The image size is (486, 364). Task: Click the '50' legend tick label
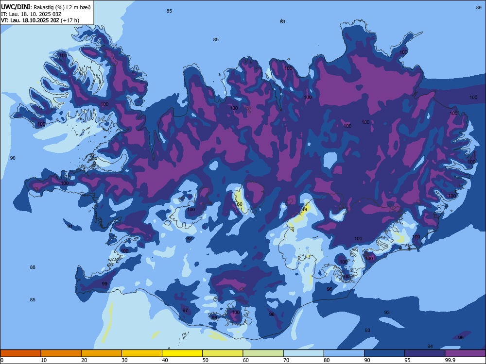click(x=206, y=360)
